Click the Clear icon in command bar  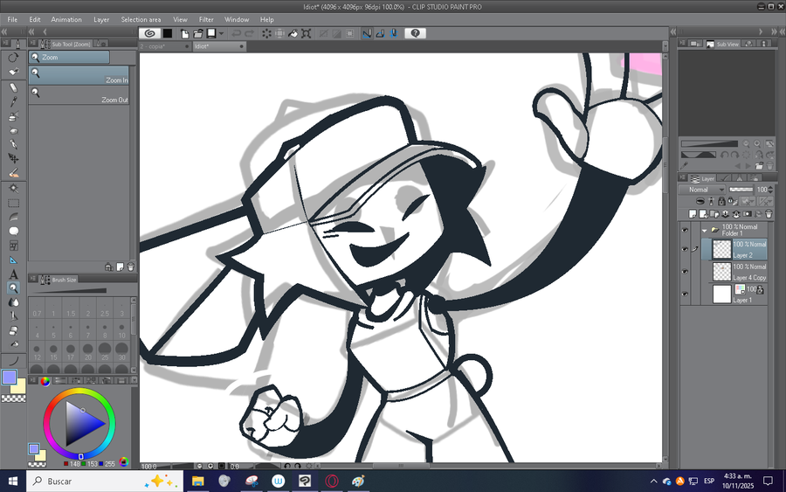266,33
